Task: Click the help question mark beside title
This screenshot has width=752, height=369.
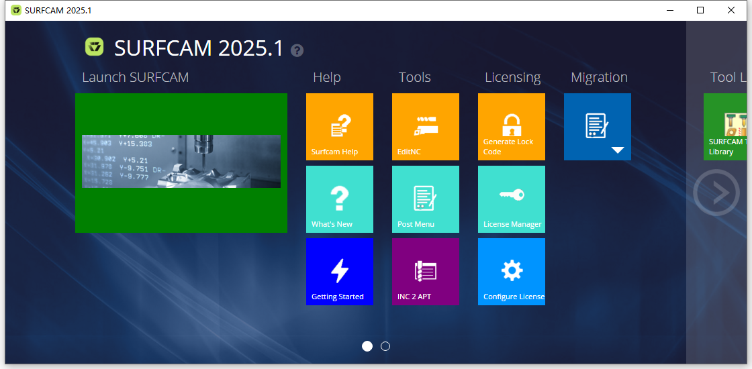Action: 297,50
